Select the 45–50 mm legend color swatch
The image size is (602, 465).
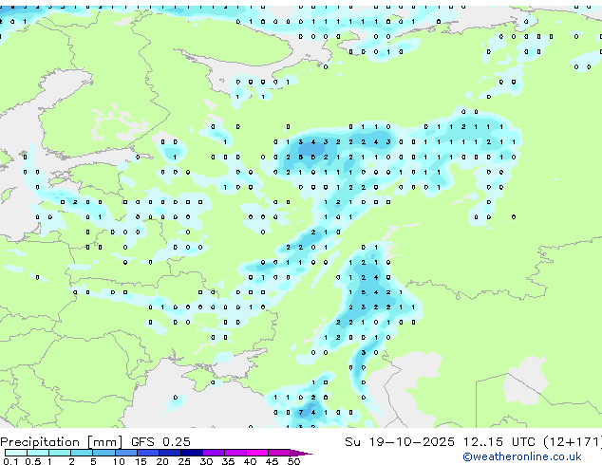(x=279, y=453)
